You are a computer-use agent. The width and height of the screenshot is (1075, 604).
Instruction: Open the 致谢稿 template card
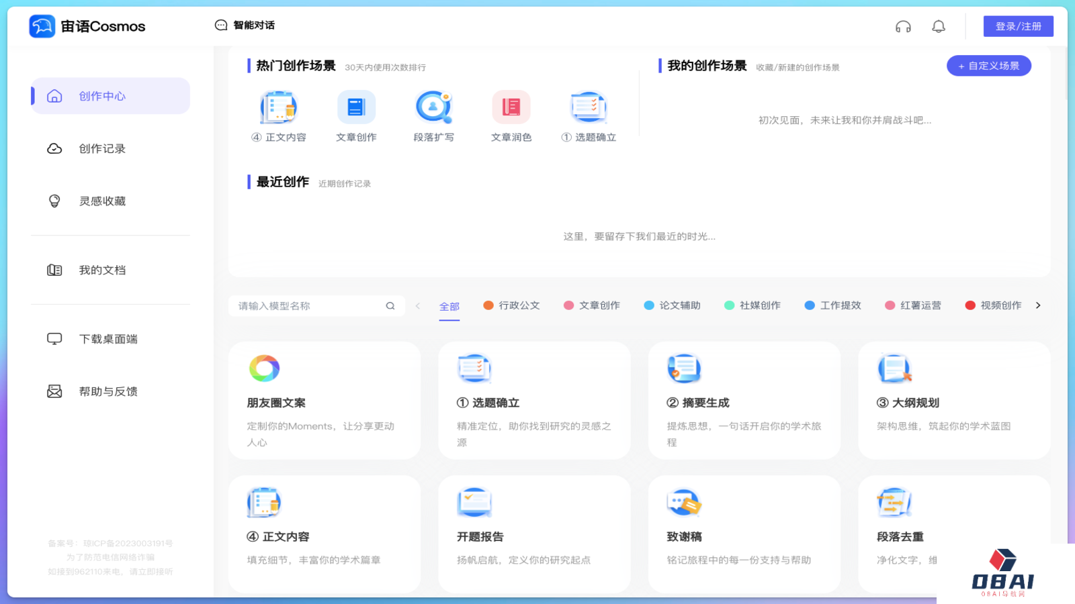(x=744, y=534)
